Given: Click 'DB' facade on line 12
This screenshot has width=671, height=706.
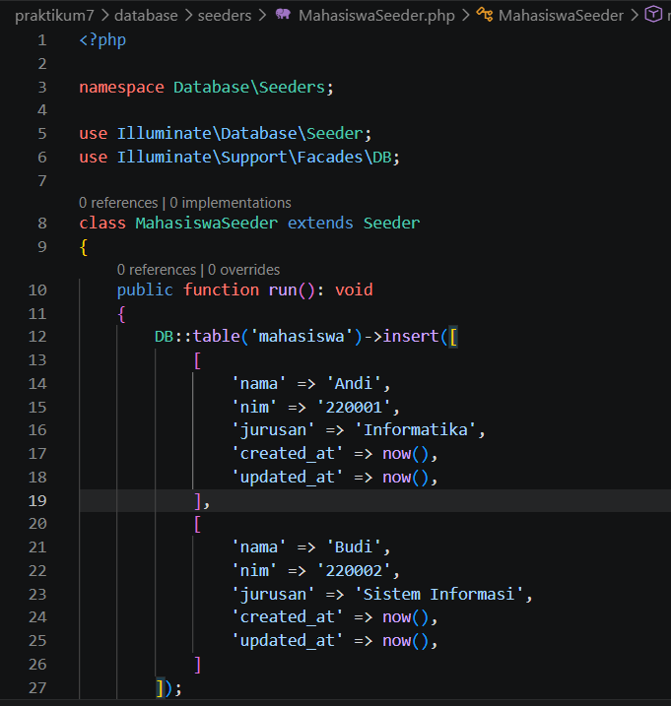Looking at the screenshot, I should click(x=164, y=337).
